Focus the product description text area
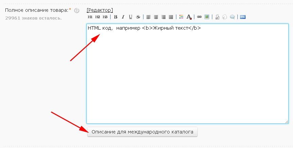The width and height of the screenshot is (293, 148). tap(187, 78)
